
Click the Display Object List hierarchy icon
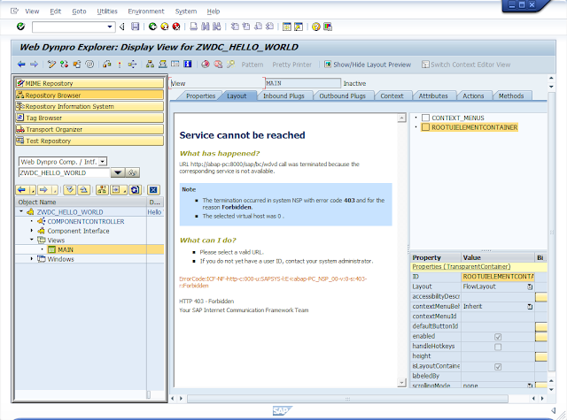[150, 65]
